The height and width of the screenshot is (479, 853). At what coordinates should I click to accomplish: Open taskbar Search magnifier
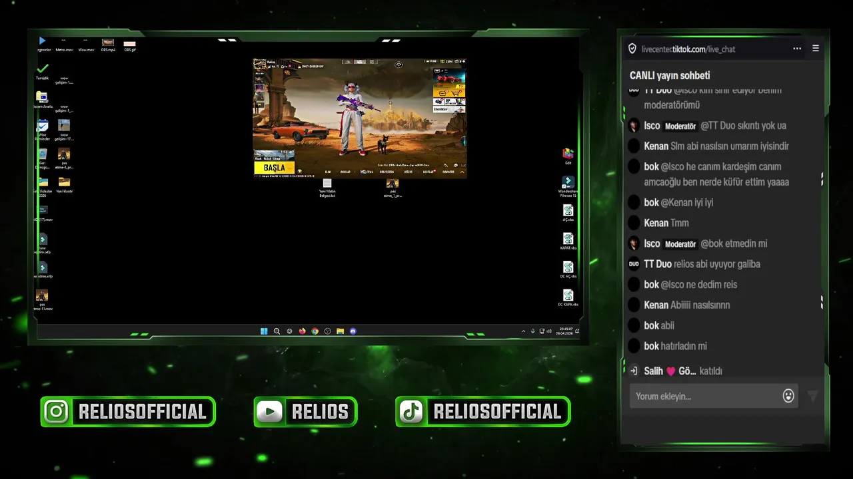[x=277, y=331]
